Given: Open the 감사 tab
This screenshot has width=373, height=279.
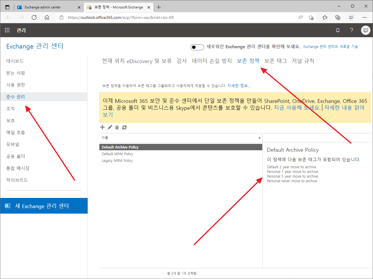Looking at the screenshot, I should click(x=182, y=61).
